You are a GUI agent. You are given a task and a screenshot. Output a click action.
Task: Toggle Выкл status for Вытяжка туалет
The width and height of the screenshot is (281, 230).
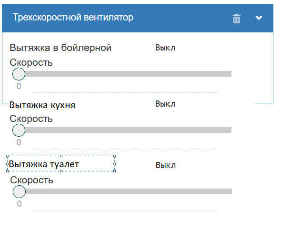[166, 165]
